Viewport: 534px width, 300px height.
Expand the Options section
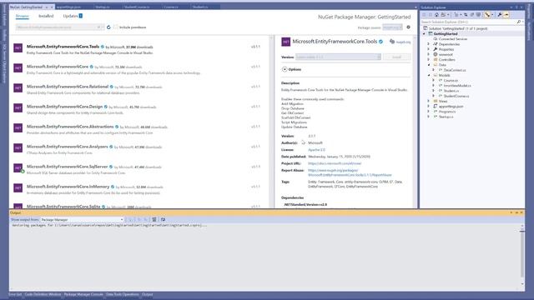[x=285, y=69]
